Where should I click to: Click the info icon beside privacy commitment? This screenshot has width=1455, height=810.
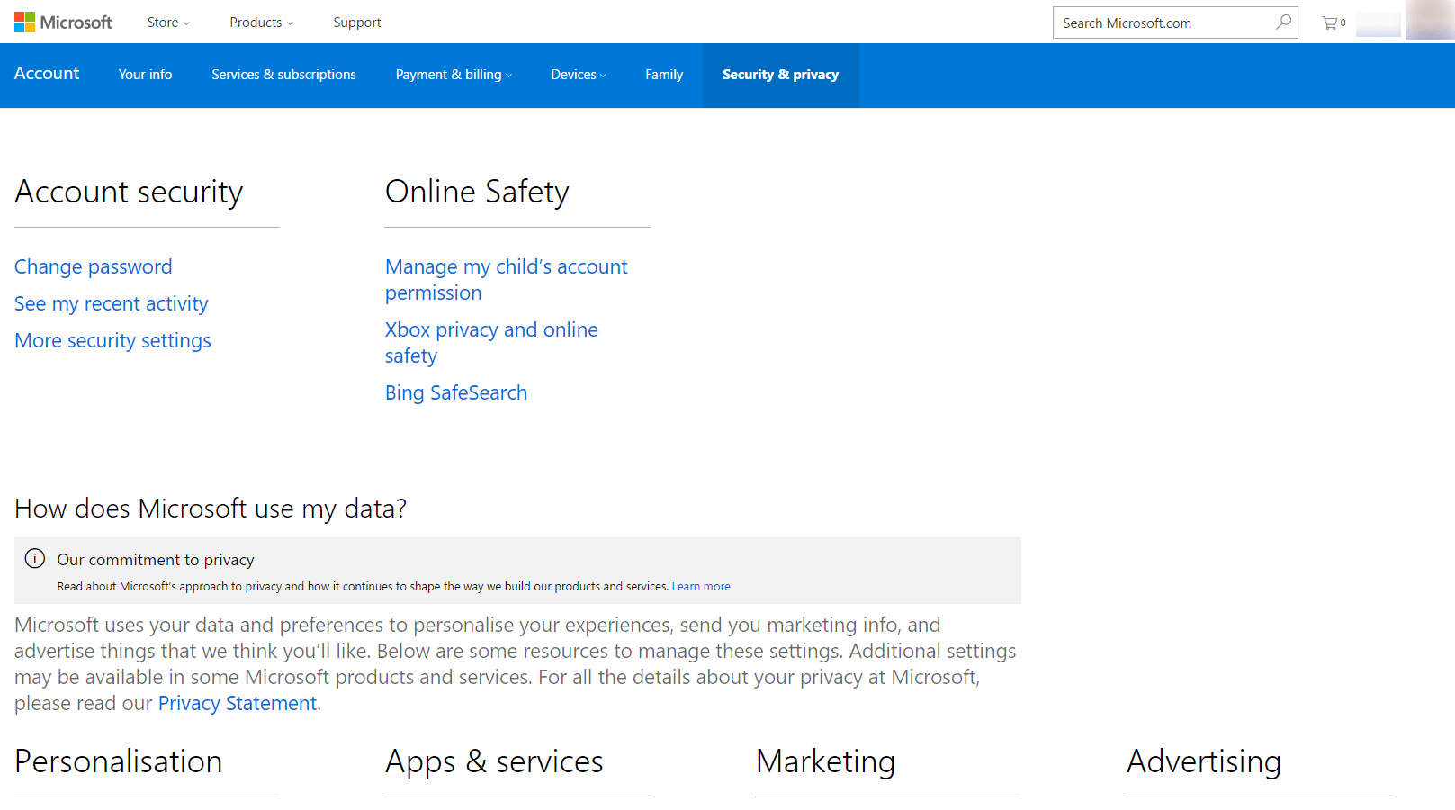[35, 559]
